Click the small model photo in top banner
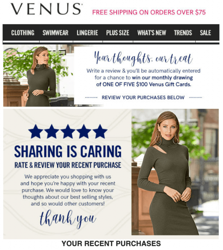 click(x=38, y=76)
